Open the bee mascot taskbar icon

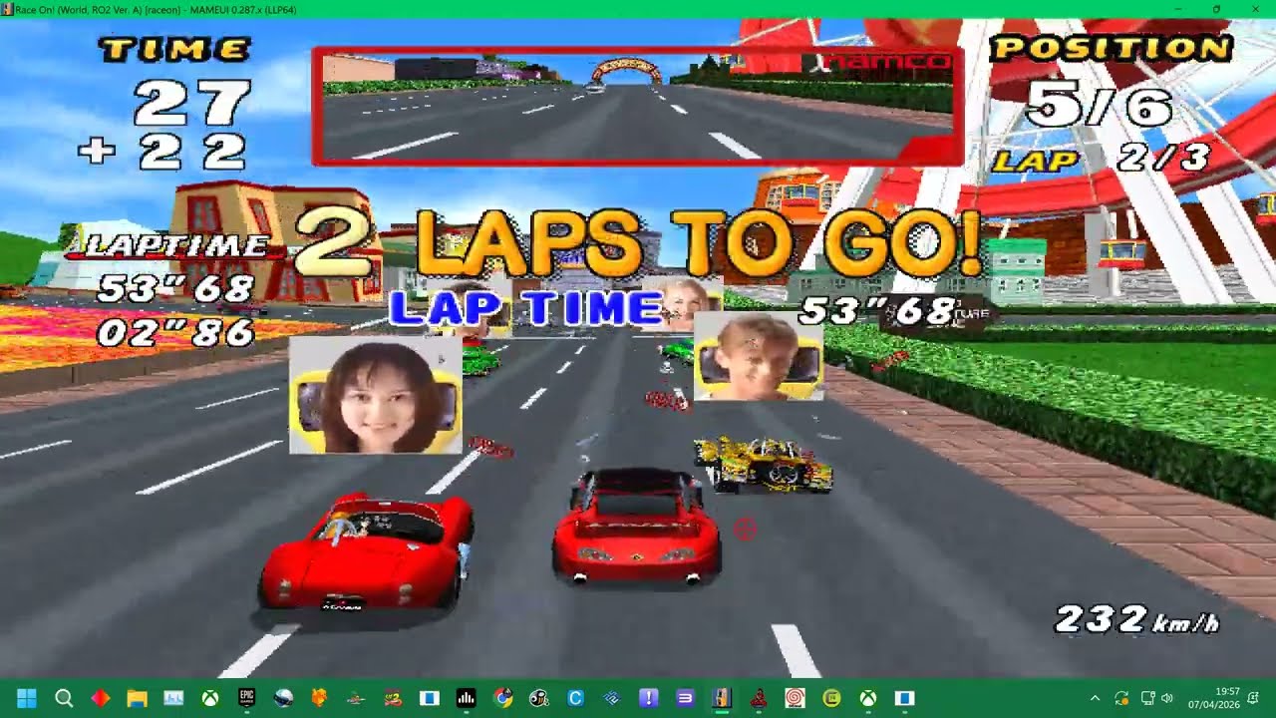538,698
